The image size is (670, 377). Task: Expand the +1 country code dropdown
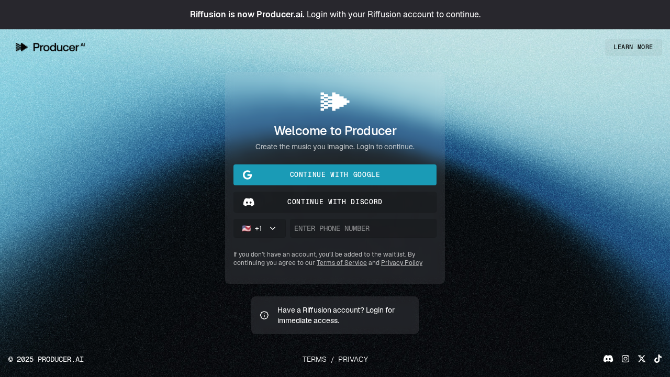pyautogui.click(x=260, y=228)
